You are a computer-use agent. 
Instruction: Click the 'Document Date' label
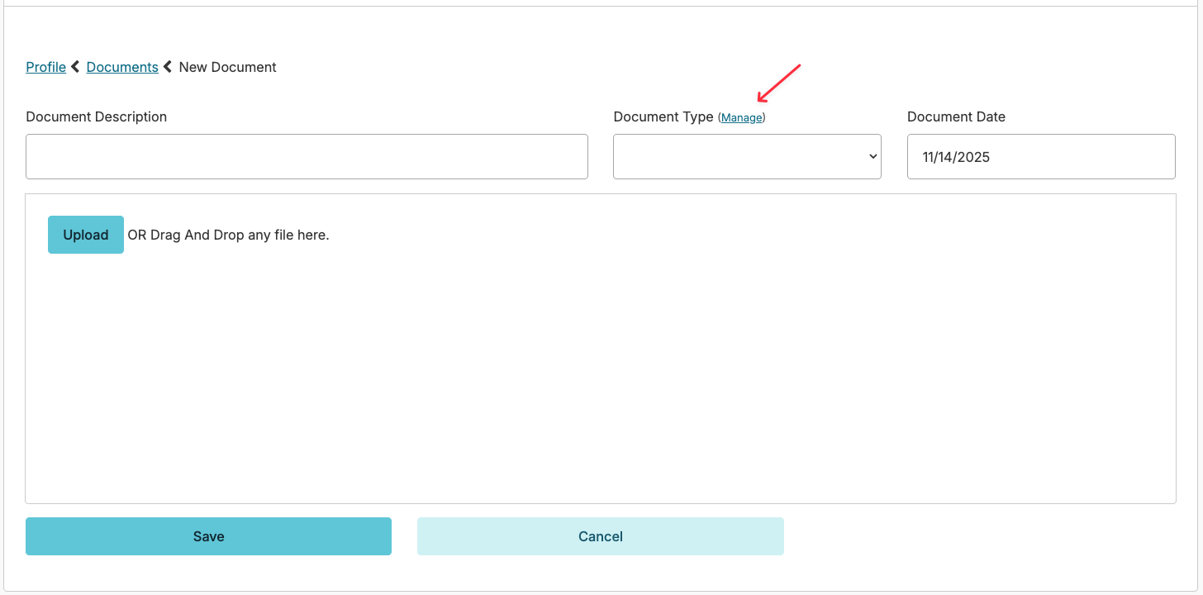pos(956,117)
